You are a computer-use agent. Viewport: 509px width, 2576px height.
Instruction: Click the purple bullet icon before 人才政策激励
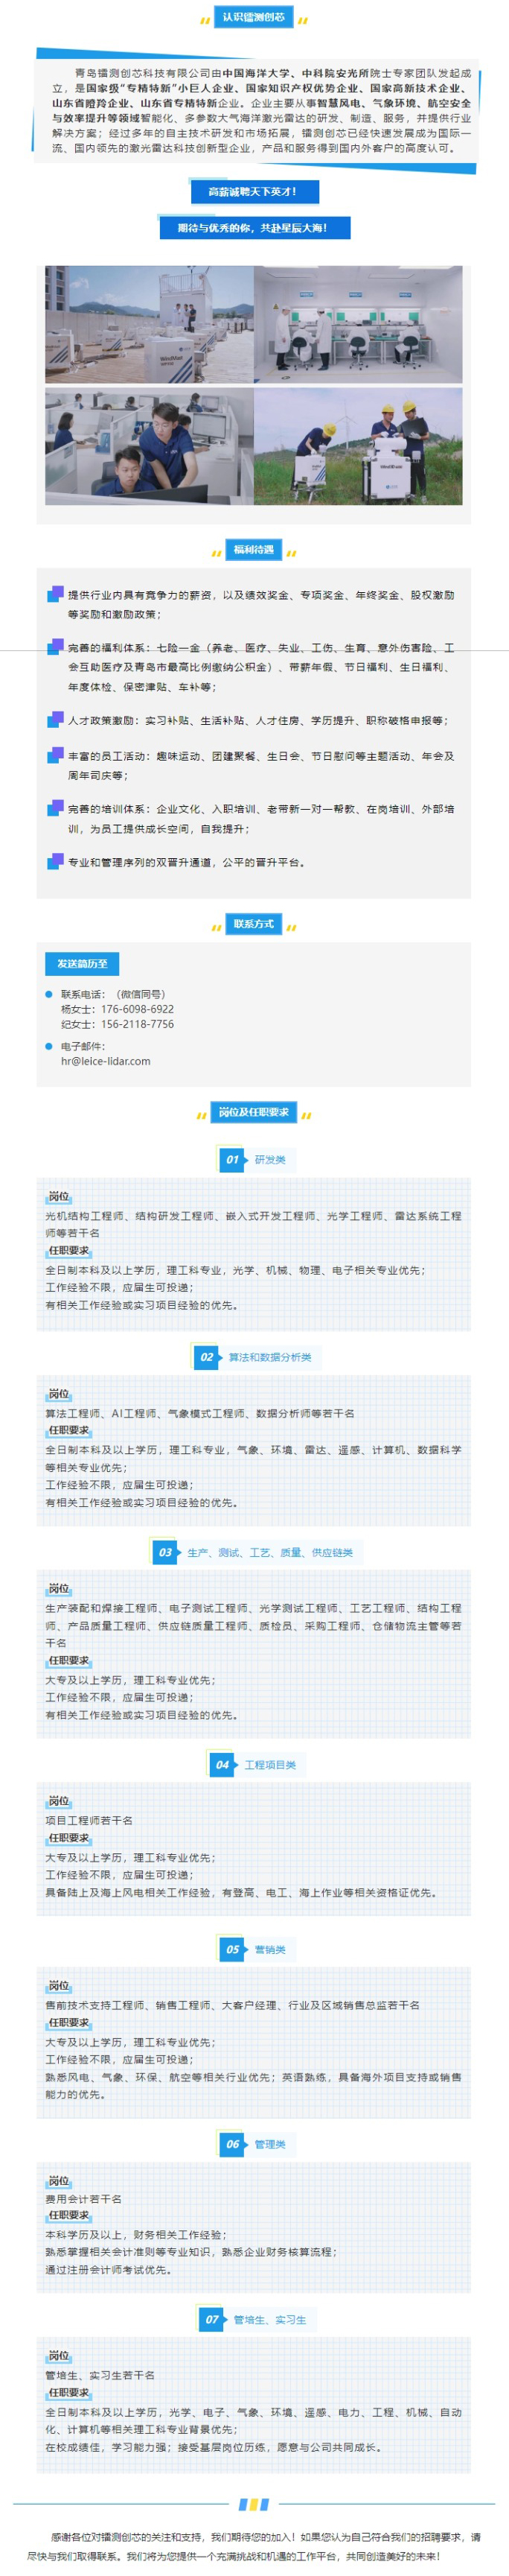click(x=56, y=719)
